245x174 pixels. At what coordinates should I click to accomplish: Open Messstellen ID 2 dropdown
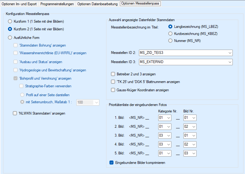point(186,53)
